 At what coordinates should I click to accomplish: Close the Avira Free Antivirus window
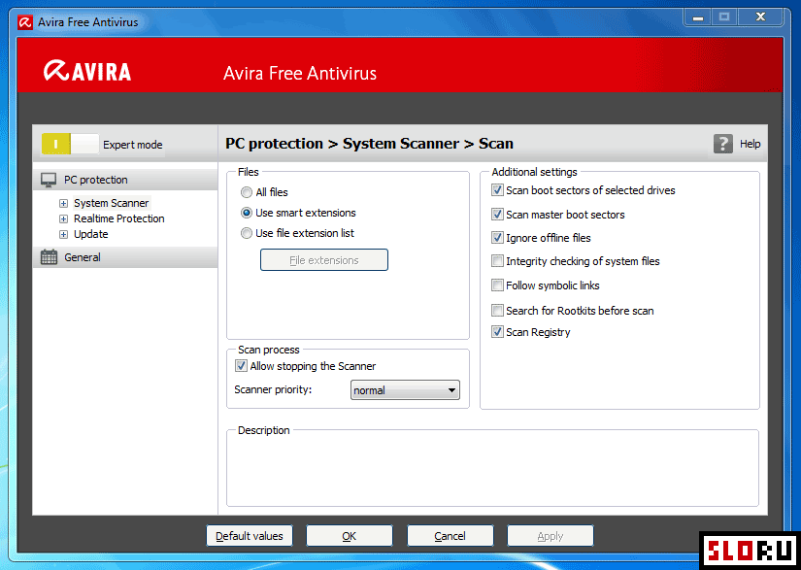(760, 17)
